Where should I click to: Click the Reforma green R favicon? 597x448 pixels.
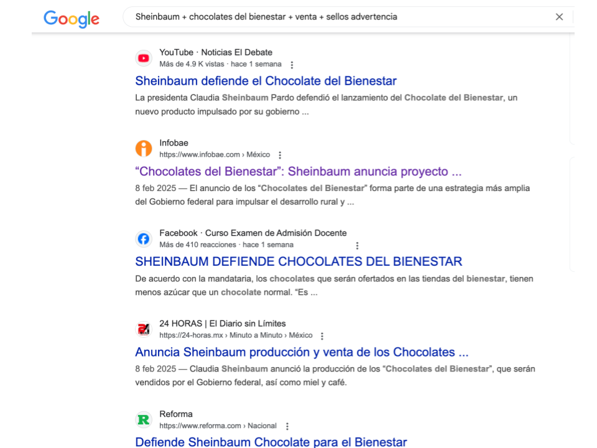pyautogui.click(x=144, y=420)
